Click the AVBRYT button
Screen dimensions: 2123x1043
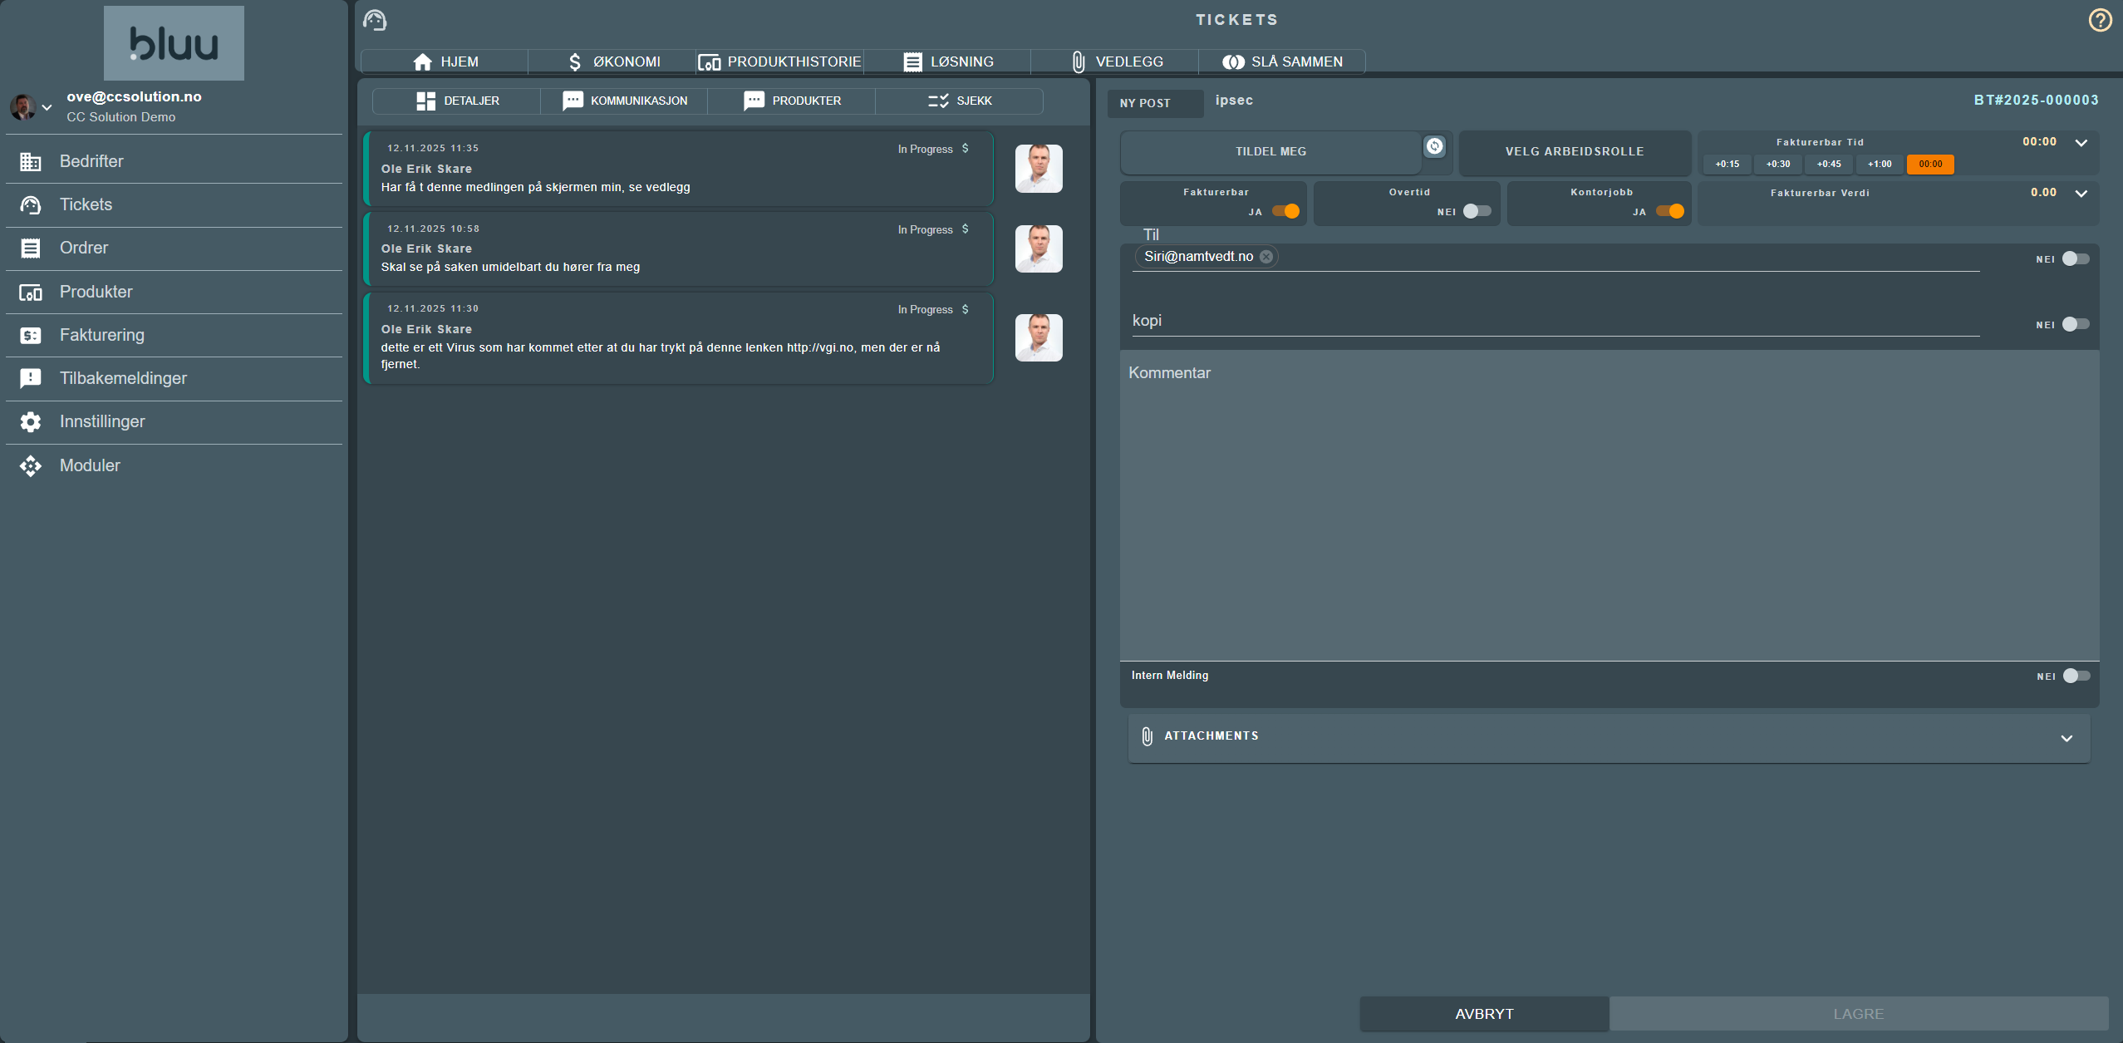pyautogui.click(x=1484, y=1014)
